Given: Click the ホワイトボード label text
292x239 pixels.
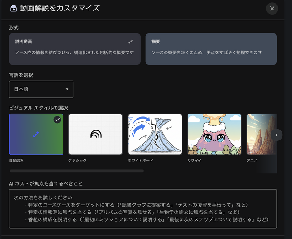Looking at the screenshot, I should point(140,161).
